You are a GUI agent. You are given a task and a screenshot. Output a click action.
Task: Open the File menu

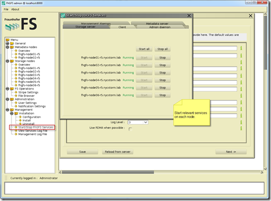(6, 9)
